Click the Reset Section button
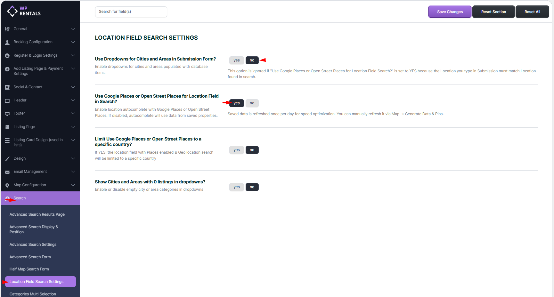This screenshot has height=297, width=554. tap(493, 12)
